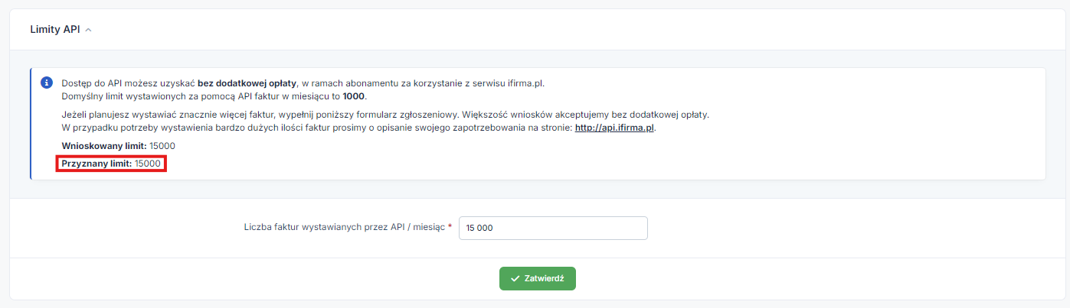Focus the invoices per month input field
Image resolution: width=1070 pixels, height=308 pixels.
coord(553,228)
